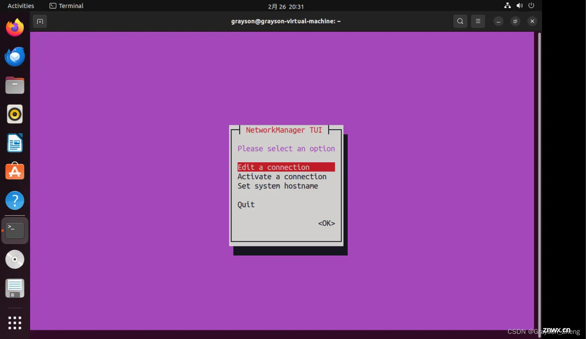Image resolution: width=586 pixels, height=339 pixels.
Task: Close the terminal window
Action: point(532,21)
